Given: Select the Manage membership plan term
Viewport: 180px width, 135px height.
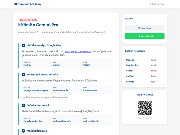Looking at the screenshot, I should click(x=36, y=90).
